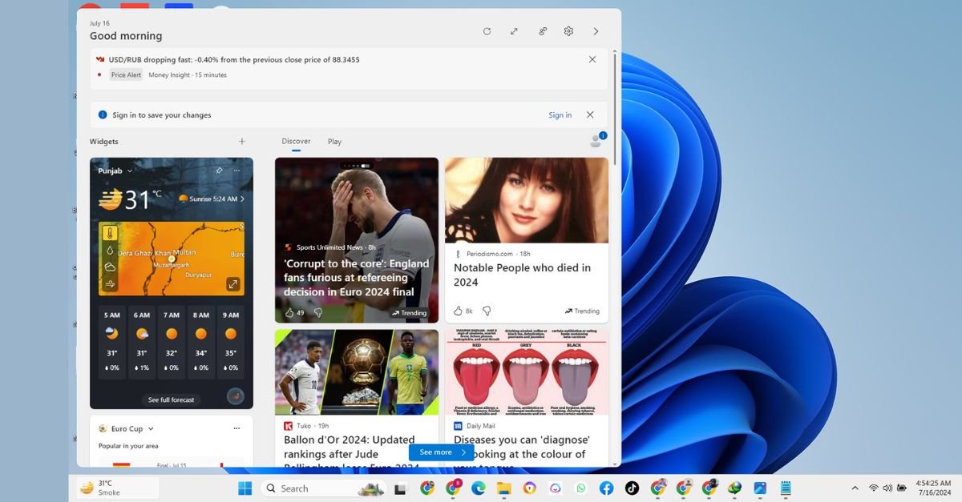Screen dimensions: 962x502
Task: Open widgets settings gear
Action: click(x=568, y=31)
